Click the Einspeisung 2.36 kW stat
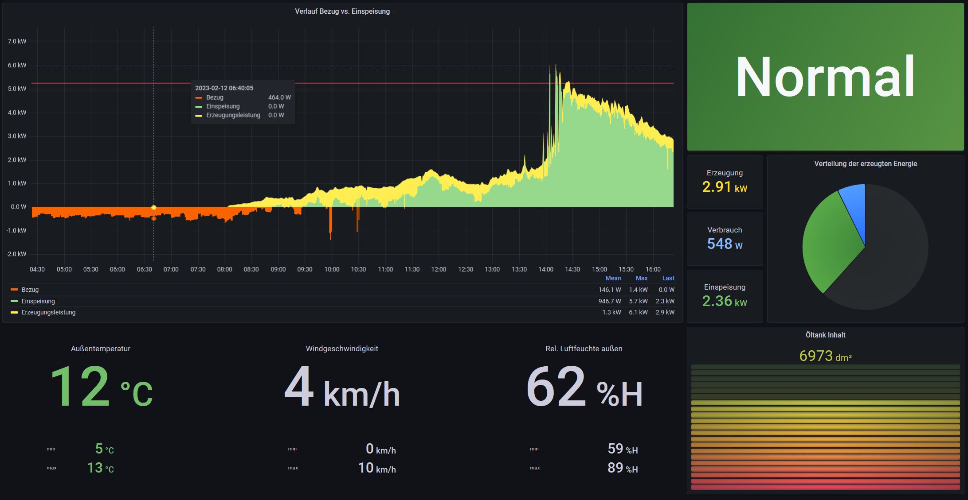968x500 pixels. click(x=725, y=296)
